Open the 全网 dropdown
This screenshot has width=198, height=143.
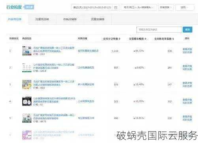[185, 7]
